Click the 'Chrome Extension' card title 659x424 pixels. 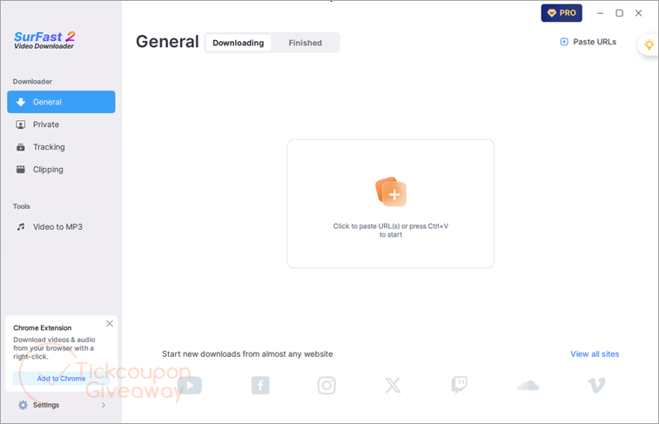coord(43,327)
